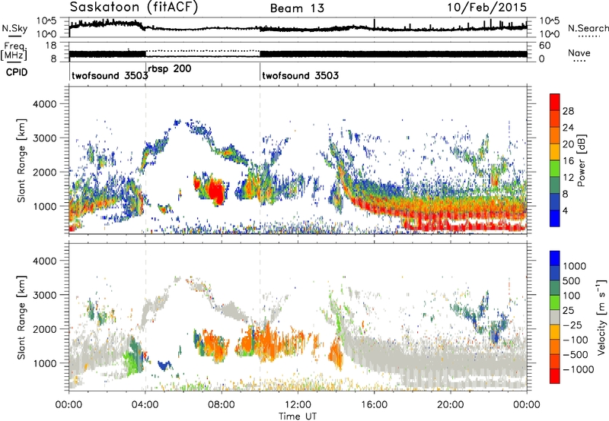Pick the red bottom segment of Velocity bar
This screenshot has height=421, width=609.
pyautogui.click(x=555, y=376)
